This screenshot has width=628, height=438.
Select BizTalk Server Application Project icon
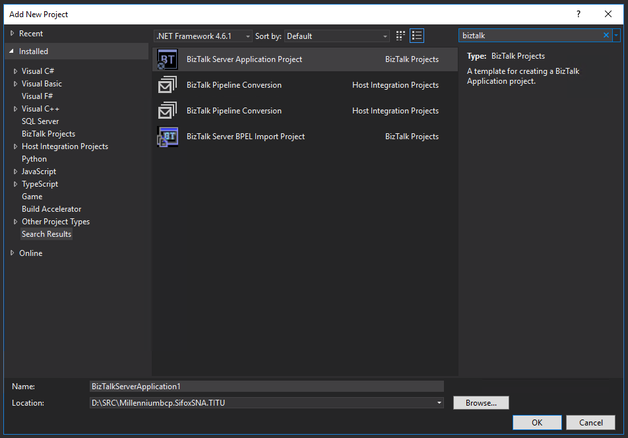coord(168,59)
